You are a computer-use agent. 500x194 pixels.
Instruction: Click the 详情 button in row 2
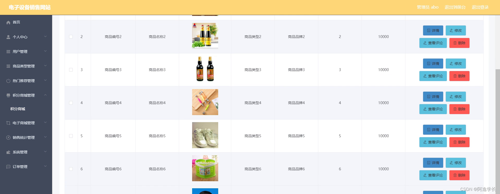click(433, 30)
